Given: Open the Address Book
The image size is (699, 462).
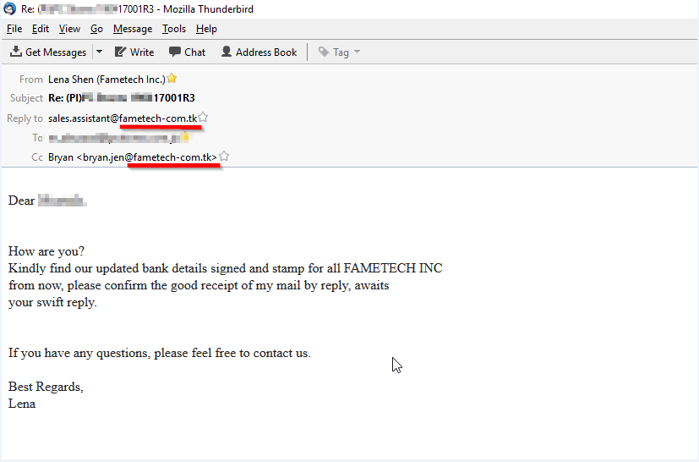Looking at the screenshot, I should tap(259, 52).
